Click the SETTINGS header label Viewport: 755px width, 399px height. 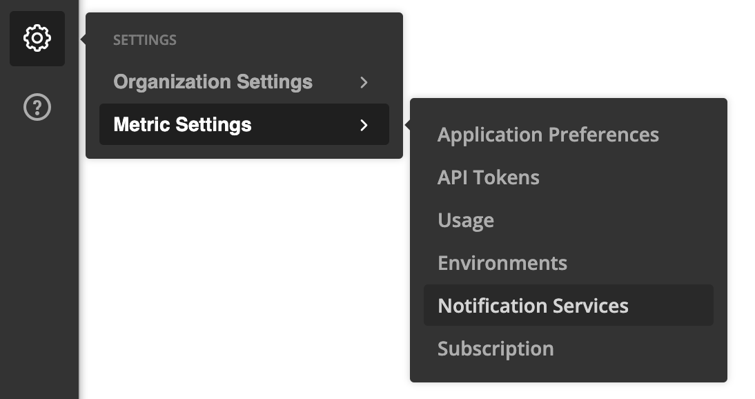tap(145, 40)
